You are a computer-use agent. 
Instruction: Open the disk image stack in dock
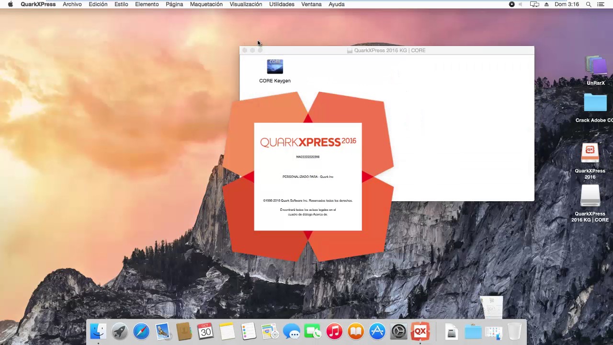tap(451, 331)
